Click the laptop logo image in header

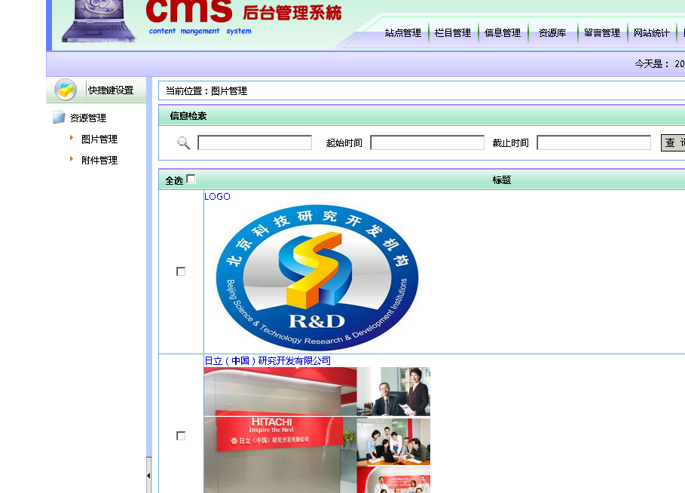pyautogui.click(x=98, y=21)
